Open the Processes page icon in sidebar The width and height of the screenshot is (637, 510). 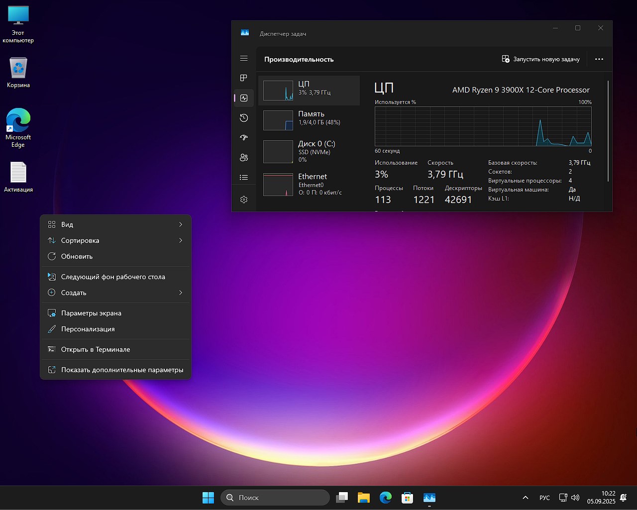click(x=244, y=78)
